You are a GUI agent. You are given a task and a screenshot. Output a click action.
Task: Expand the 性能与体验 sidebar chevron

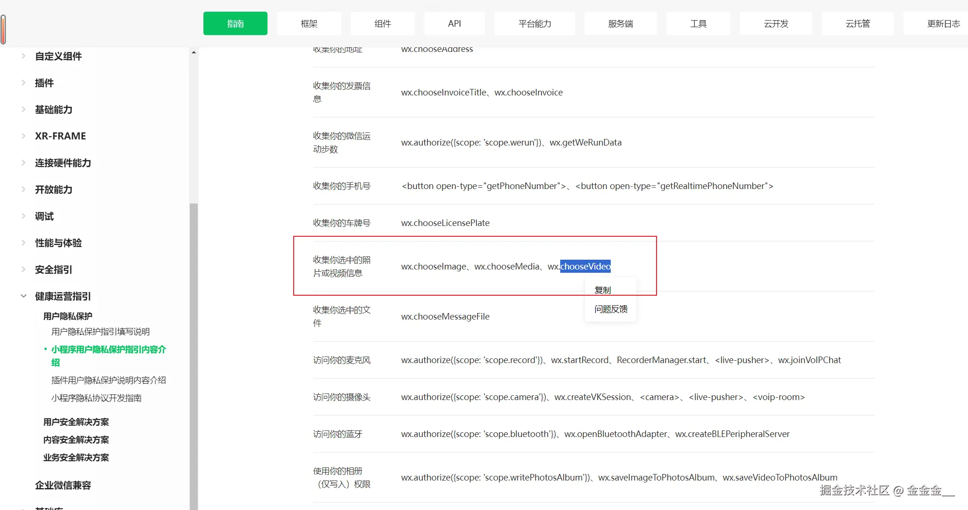(23, 243)
